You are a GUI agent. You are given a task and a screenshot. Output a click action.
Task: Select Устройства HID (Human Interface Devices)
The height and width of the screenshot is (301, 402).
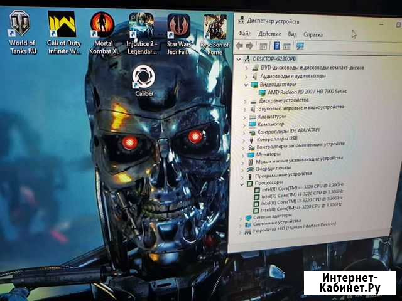(294, 228)
